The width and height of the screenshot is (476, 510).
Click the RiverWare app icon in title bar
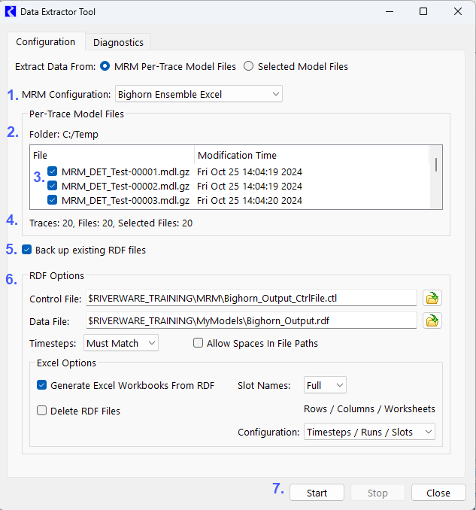pos(11,12)
